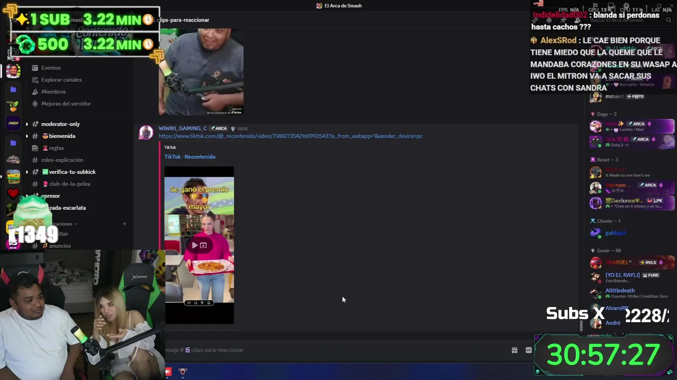Click the GIF picker icon

click(528, 350)
